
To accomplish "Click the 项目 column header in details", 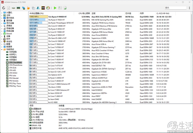I will point(31,106).
